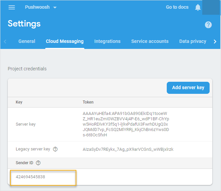
Task: Click the Add server key button
Action: 188,87
